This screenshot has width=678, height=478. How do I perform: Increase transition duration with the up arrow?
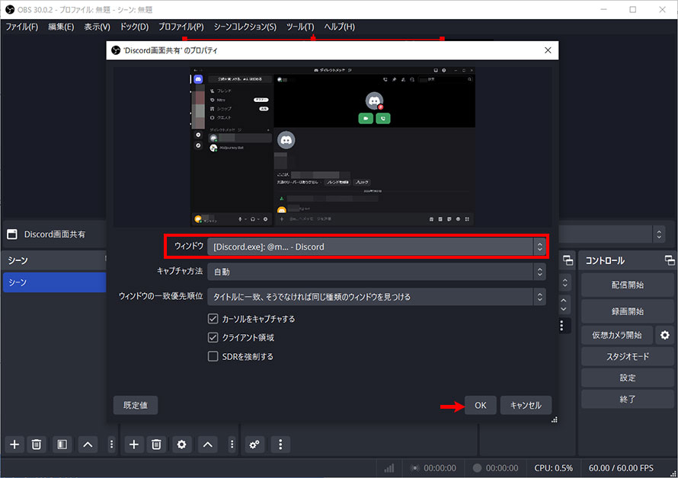(564, 300)
